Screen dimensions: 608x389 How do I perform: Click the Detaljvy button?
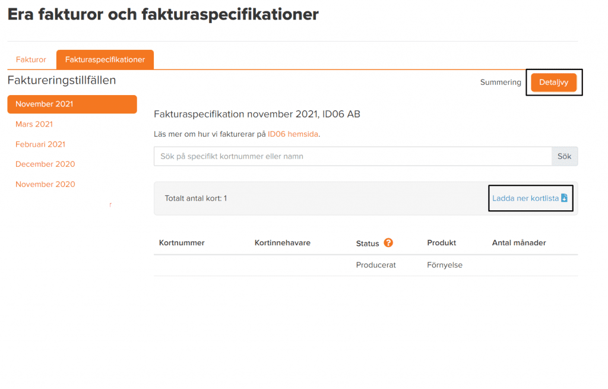[x=553, y=82]
